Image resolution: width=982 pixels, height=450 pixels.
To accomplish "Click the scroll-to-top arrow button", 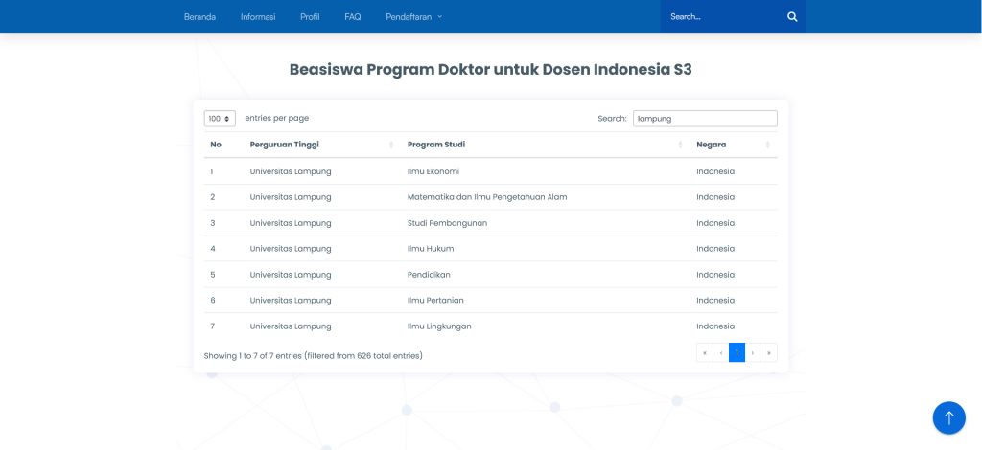I will tap(948, 417).
